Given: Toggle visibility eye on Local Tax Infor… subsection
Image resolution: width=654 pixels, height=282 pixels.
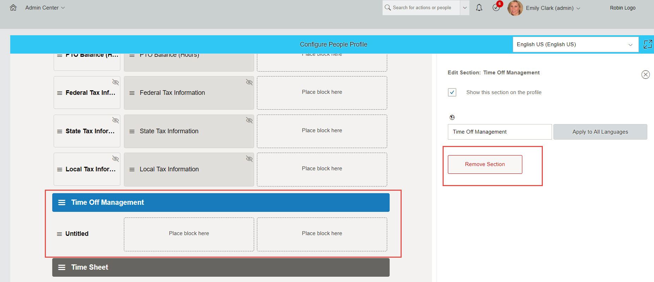Looking at the screenshot, I should (115, 159).
